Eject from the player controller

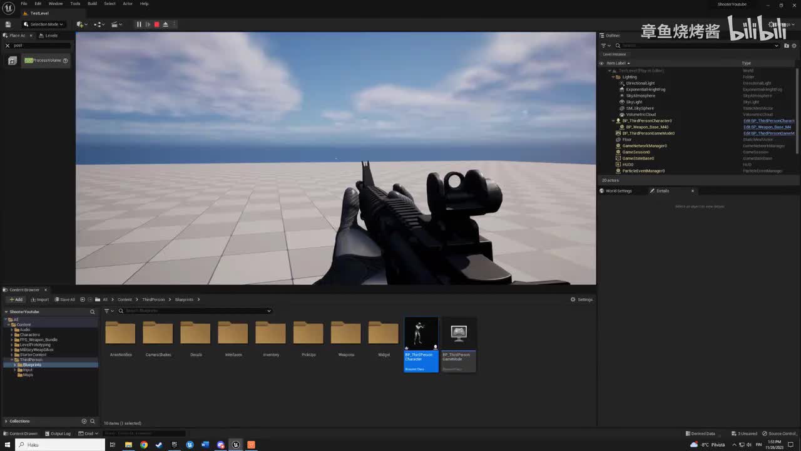tap(165, 24)
